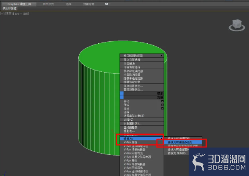This screenshot has width=249, height=176.
Task: Click 全部取消隐藏 in the menu
Action: pos(142,75)
